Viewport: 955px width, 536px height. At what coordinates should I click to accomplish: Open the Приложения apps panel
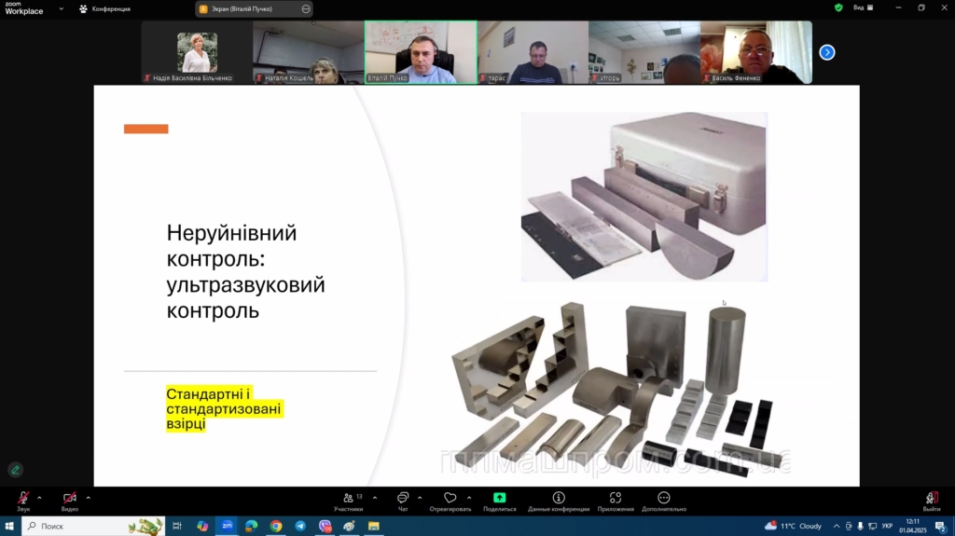615,501
